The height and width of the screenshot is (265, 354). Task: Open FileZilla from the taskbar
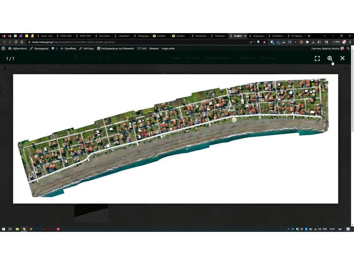click(58, 229)
